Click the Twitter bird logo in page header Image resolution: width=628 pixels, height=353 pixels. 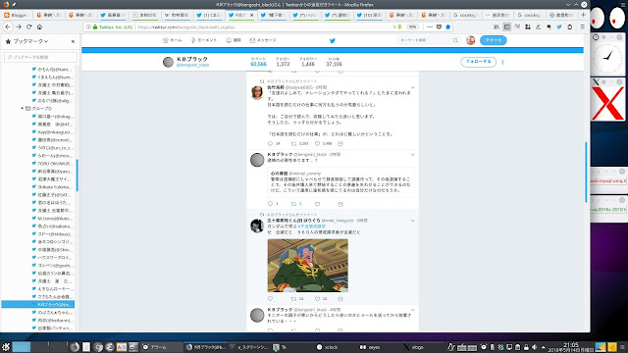(x=332, y=40)
